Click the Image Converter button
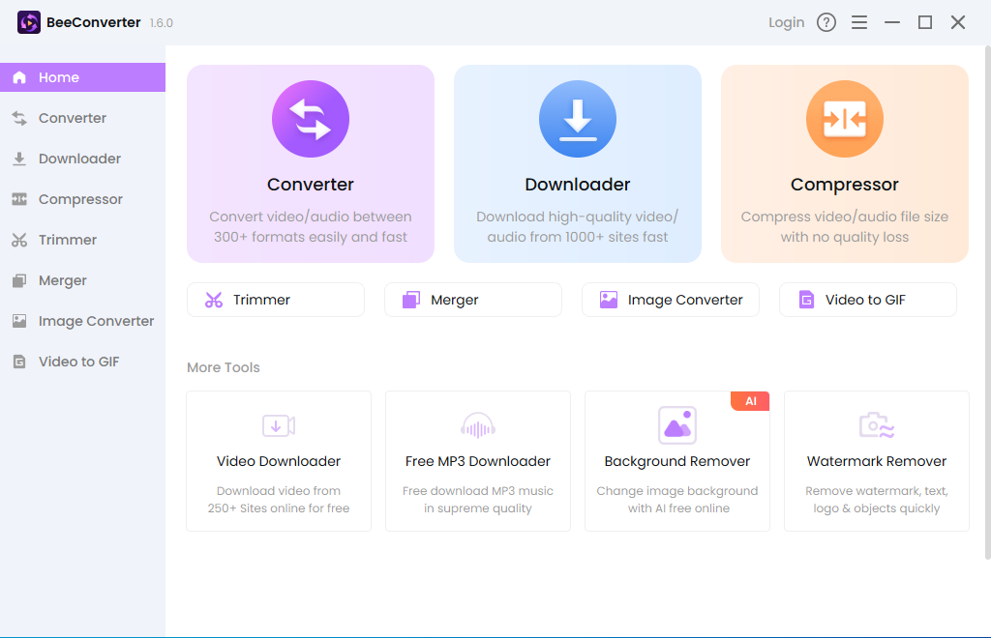This screenshot has height=638, width=991. click(671, 300)
